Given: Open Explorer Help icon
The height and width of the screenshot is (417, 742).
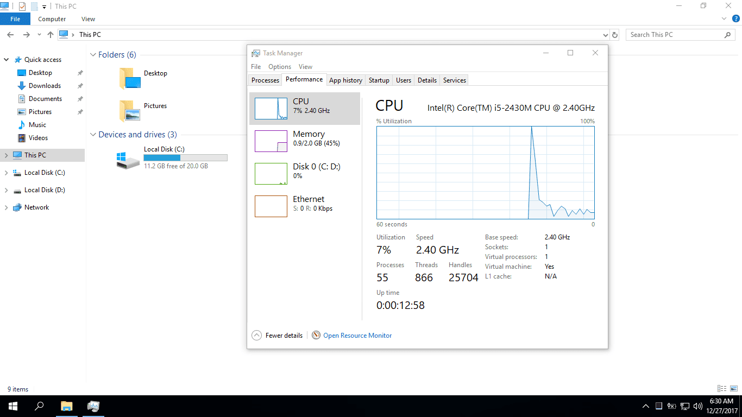Looking at the screenshot, I should coord(736,18).
